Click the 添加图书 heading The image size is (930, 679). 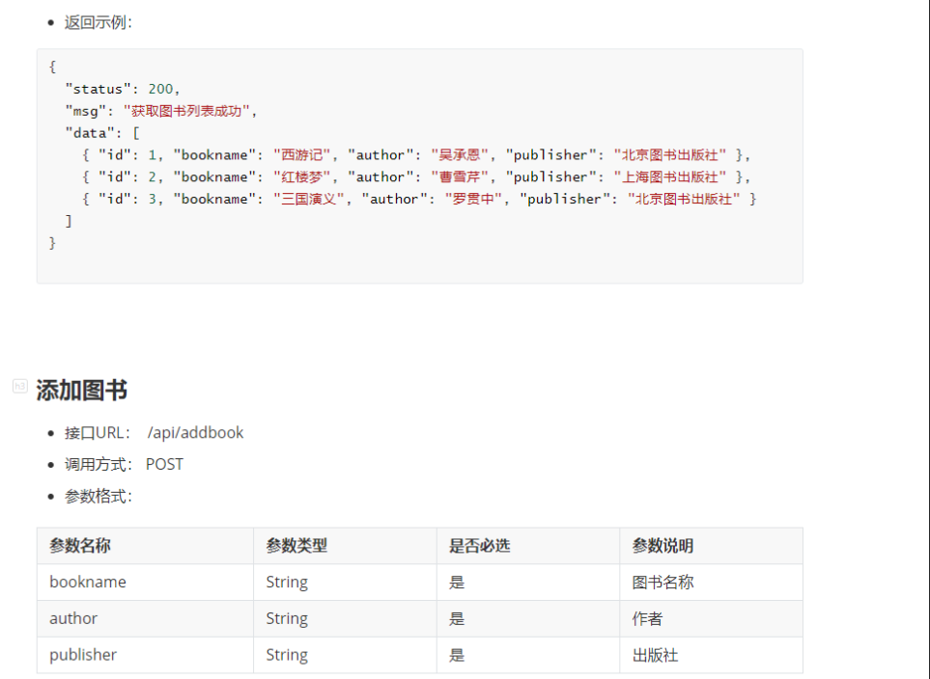(x=82, y=391)
